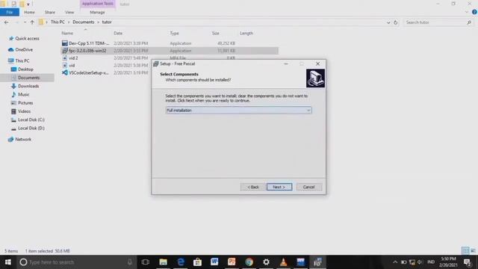This screenshot has width=478, height=269.
Task: Open PowerPoint from taskbar
Action: click(x=232, y=262)
